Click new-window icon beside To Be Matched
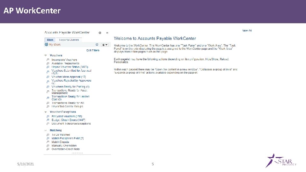 [48, 135]
